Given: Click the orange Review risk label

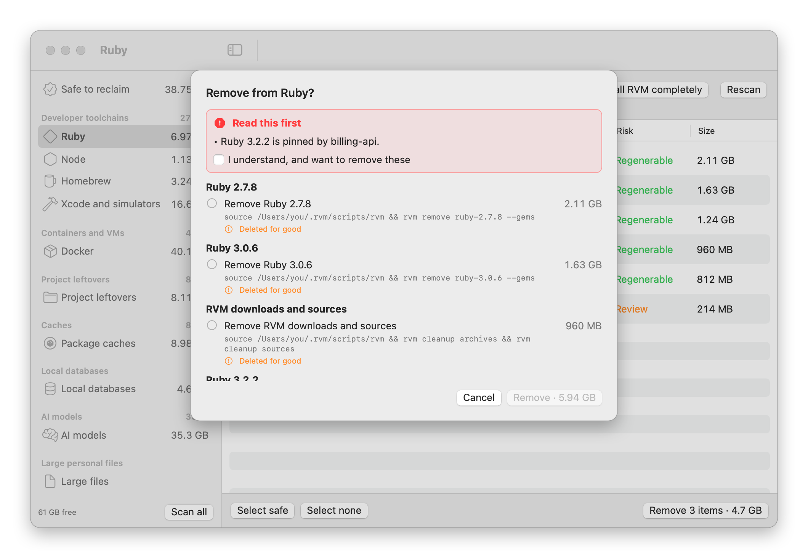Looking at the screenshot, I should (632, 309).
